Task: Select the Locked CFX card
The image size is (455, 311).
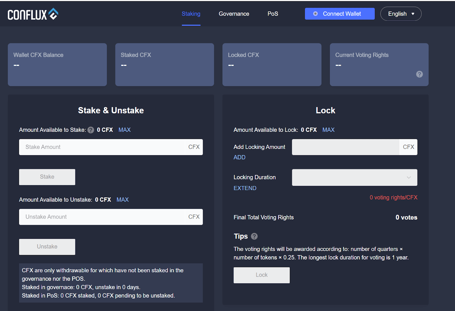Action: [x=272, y=65]
